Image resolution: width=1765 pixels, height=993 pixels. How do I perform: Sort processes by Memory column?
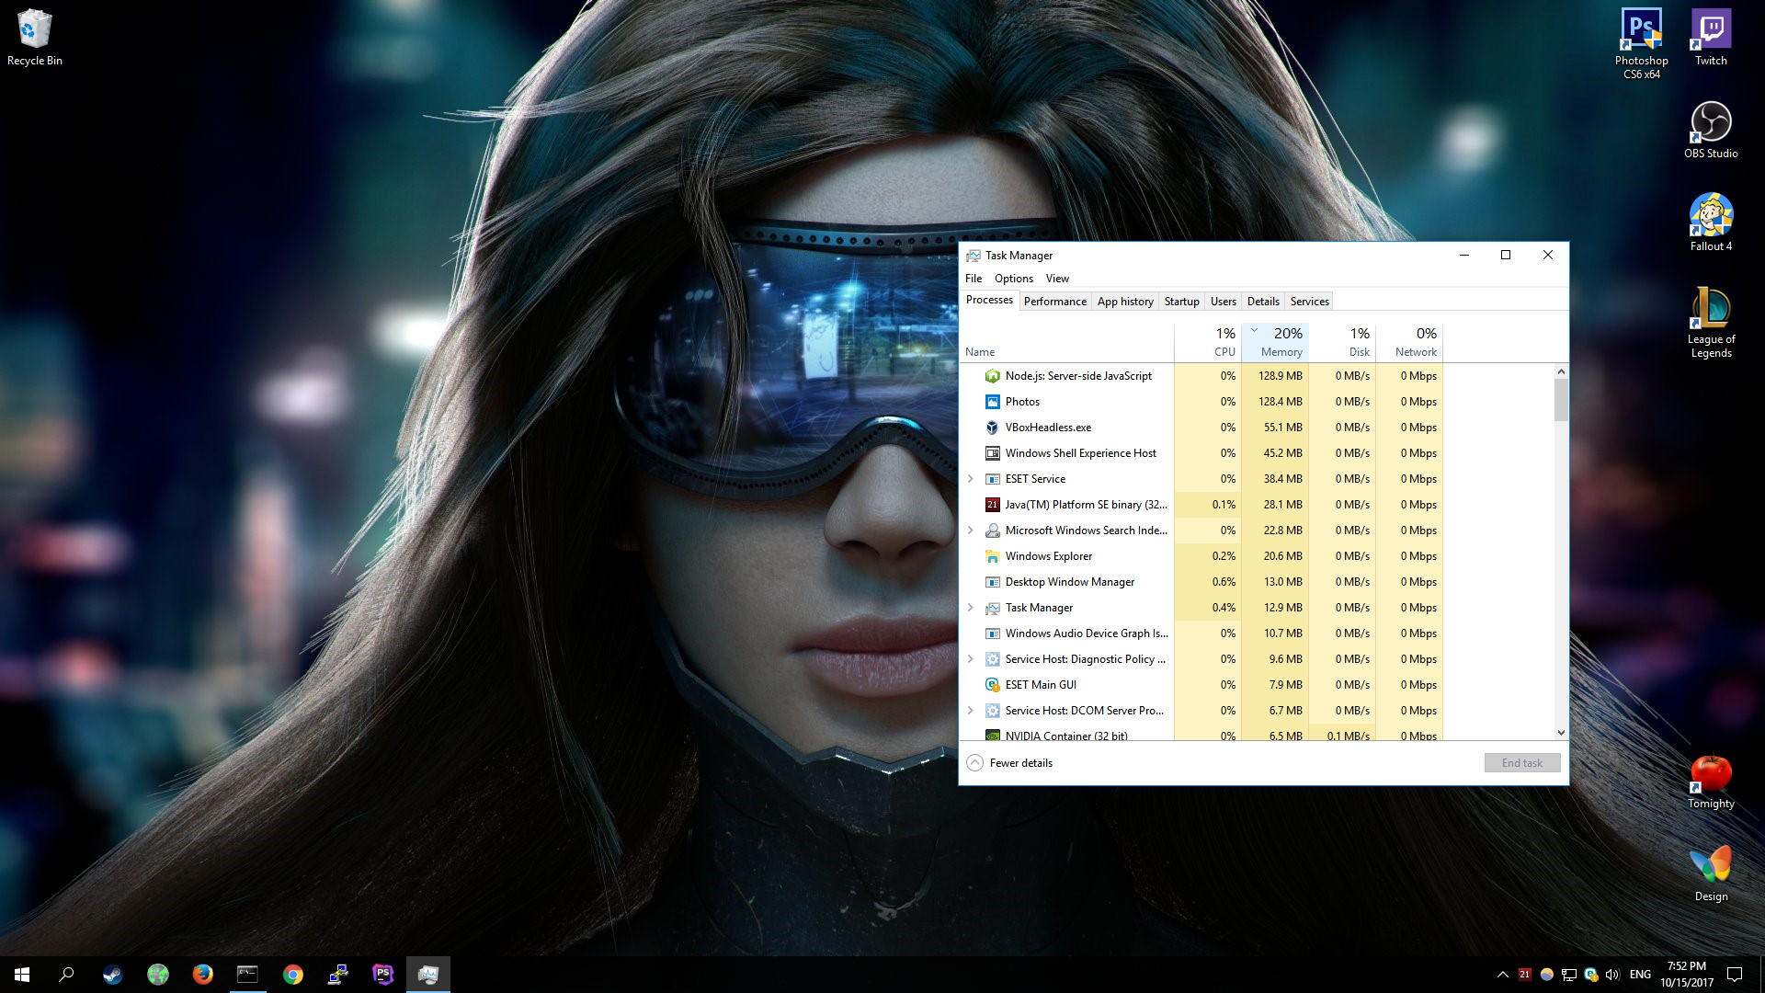pos(1275,342)
